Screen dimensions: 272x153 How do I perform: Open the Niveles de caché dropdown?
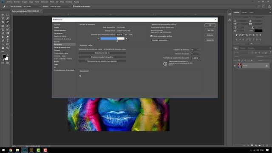click(195, 54)
